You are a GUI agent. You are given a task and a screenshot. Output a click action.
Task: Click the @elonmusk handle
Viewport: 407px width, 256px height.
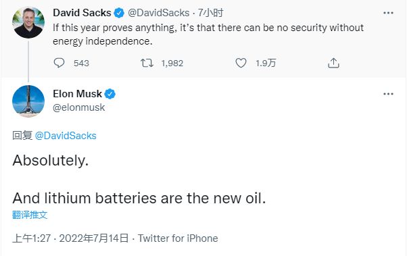pos(79,107)
